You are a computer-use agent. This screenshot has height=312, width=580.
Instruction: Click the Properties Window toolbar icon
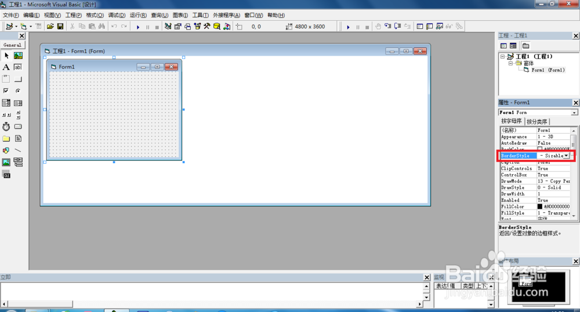pyautogui.click(x=178, y=26)
